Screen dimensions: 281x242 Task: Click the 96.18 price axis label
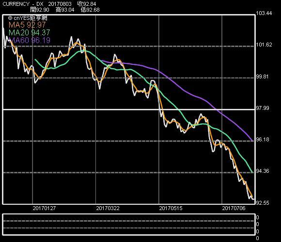coord(263,139)
